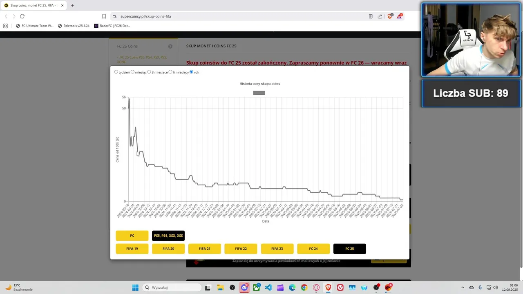
Task: Click the 'SKUP MONET I COINS FC 25' heading
Action: pos(211,46)
